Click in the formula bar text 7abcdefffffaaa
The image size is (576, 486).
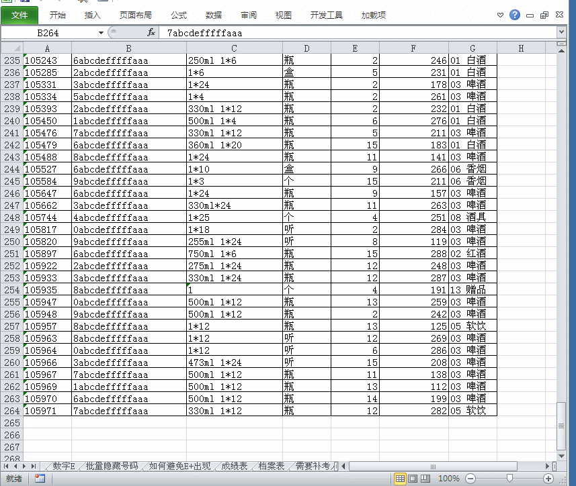(204, 34)
